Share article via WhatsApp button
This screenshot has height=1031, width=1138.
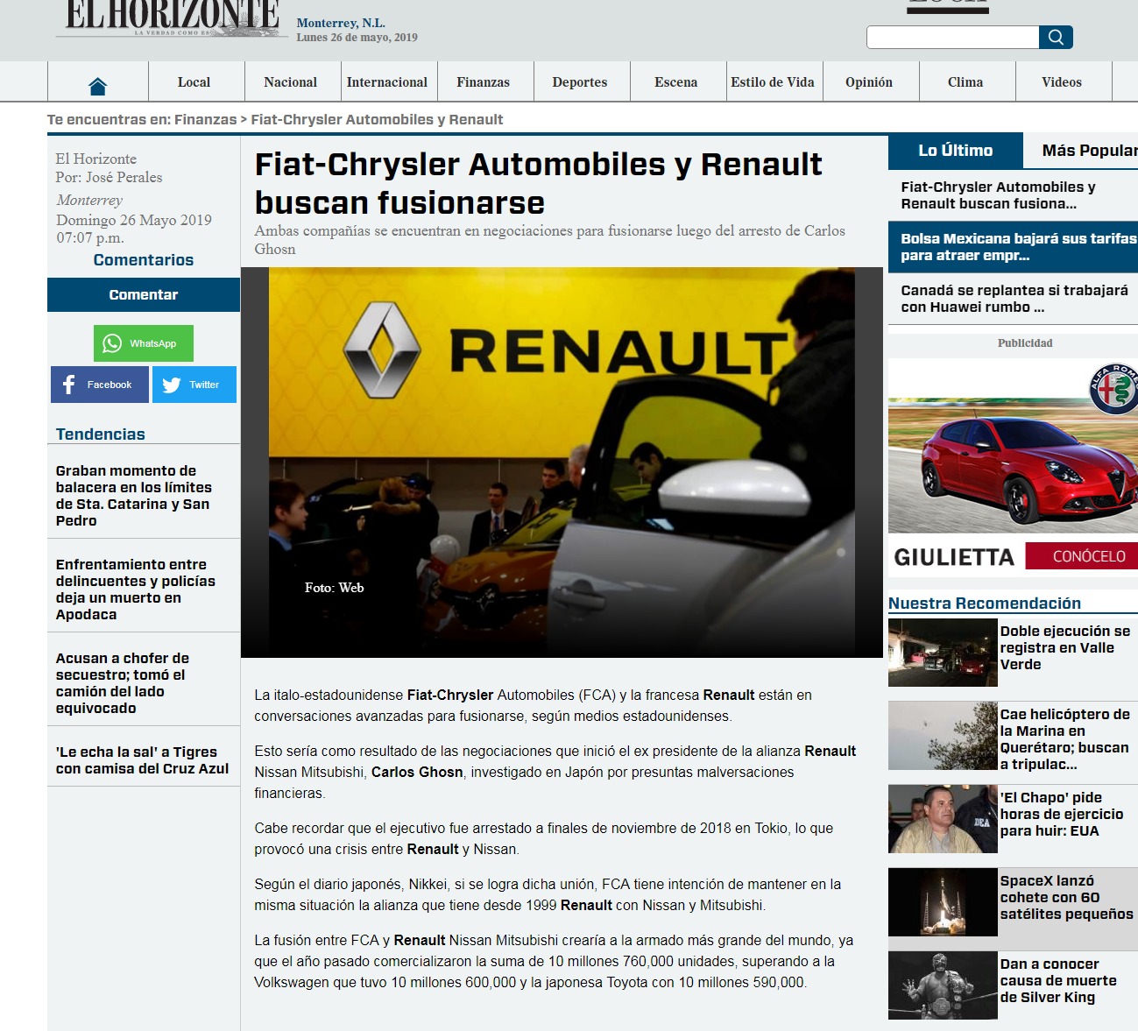coord(144,343)
